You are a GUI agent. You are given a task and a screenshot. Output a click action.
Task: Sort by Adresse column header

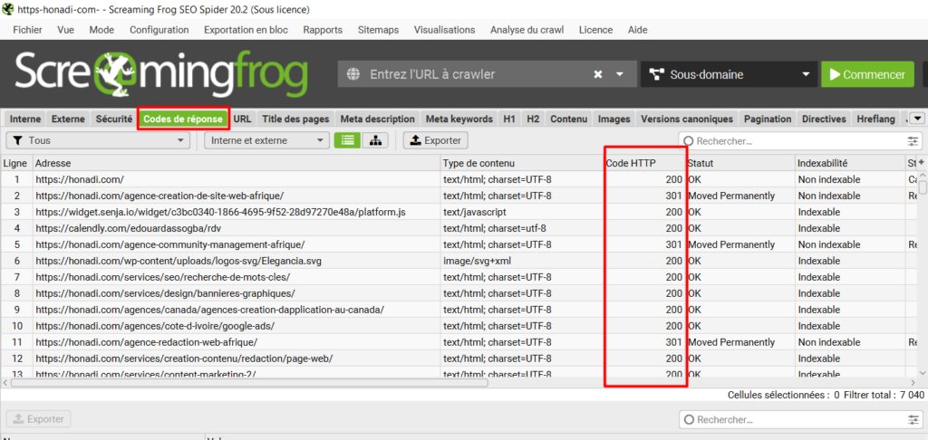click(x=237, y=163)
